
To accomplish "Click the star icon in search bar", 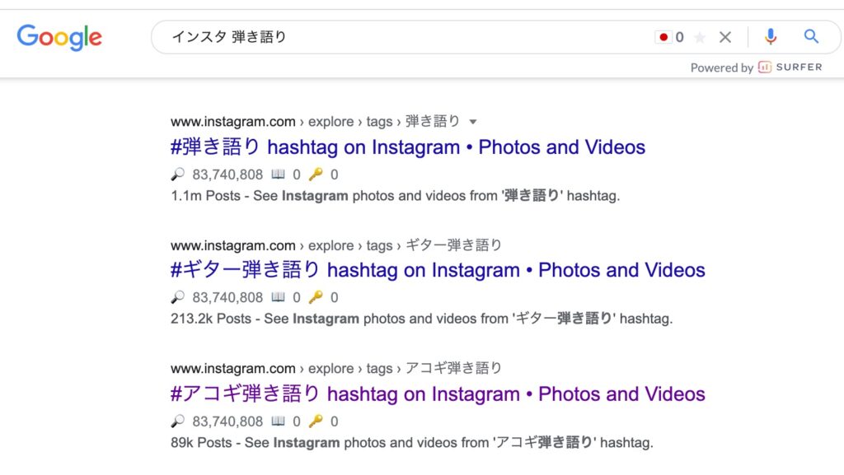I will coord(700,37).
